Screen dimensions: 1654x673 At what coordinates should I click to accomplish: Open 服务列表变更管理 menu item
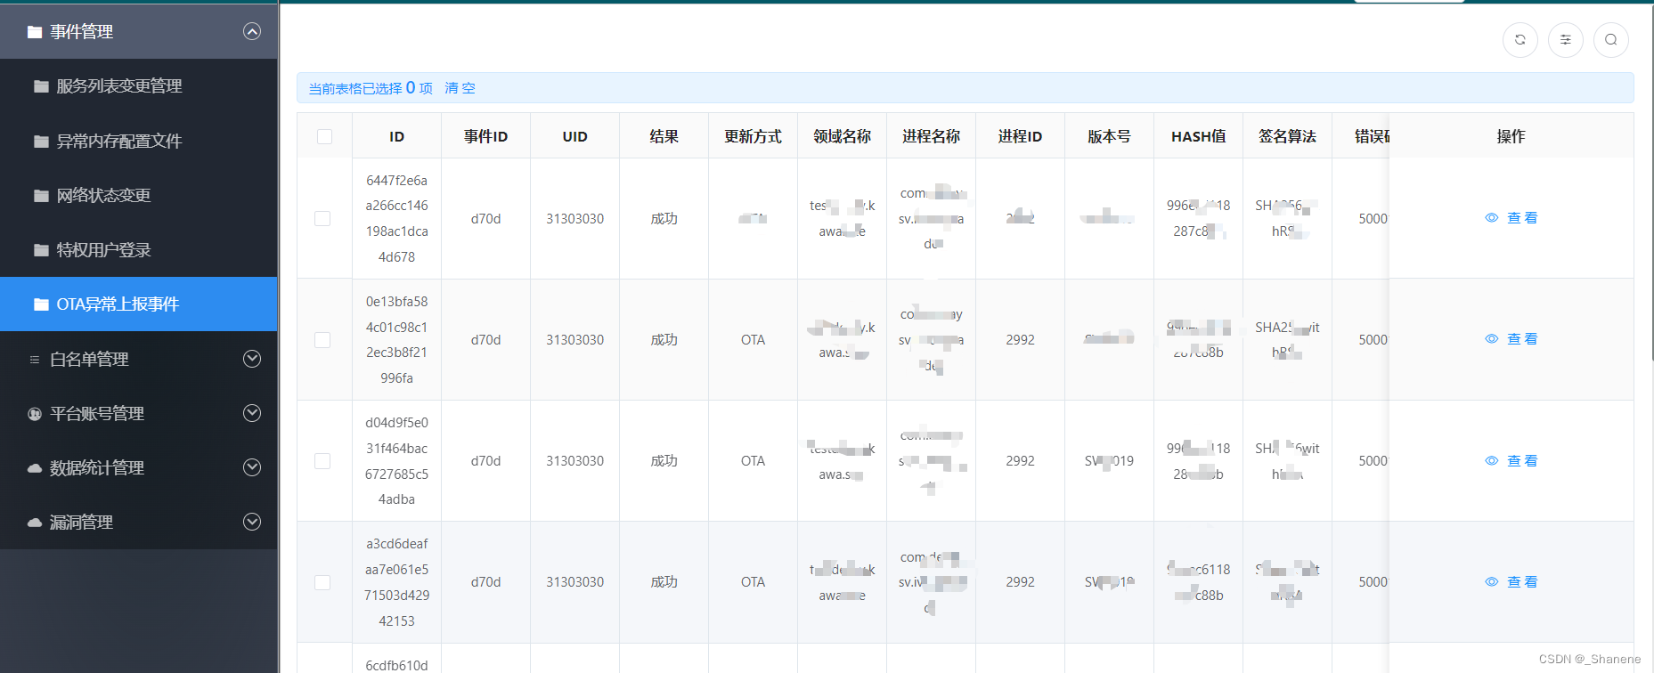[x=139, y=86]
